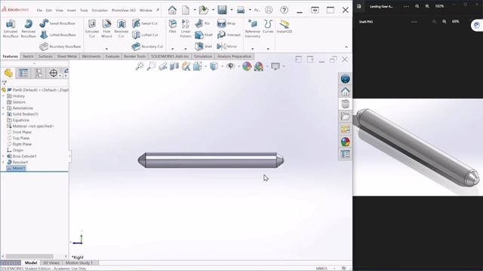This screenshot has height=271, width=483.
Task: Expand the History tree node
Action: tap(3, 96)
